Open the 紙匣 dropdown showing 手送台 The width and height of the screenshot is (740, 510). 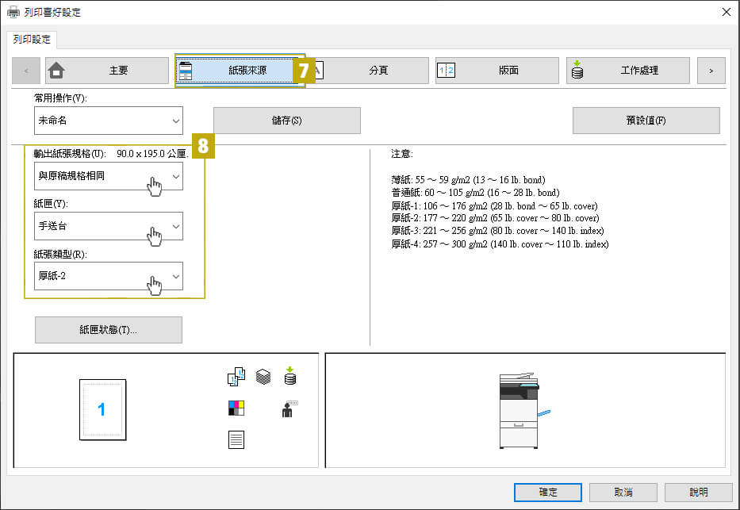click(109, 226)
